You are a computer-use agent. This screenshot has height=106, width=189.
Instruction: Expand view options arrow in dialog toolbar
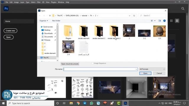[155, 21]
